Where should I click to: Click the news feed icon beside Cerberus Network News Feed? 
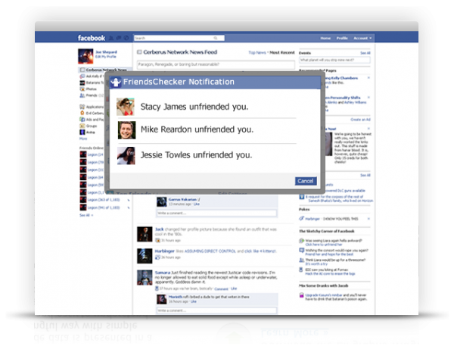139,52
